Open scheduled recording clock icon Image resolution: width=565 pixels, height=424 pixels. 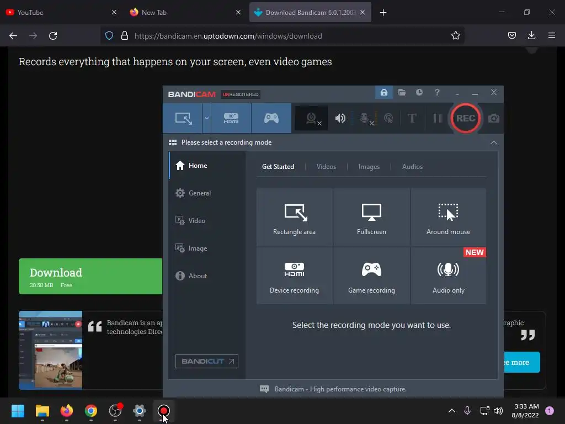[x=419, y=93]
